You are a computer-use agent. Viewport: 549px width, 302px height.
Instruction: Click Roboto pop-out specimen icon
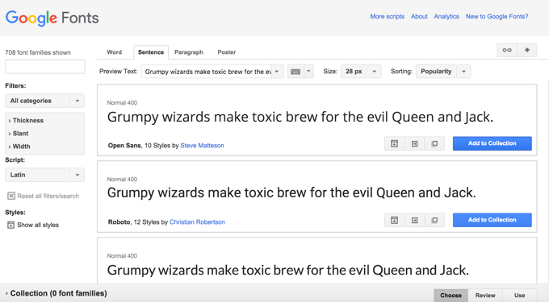434,220
